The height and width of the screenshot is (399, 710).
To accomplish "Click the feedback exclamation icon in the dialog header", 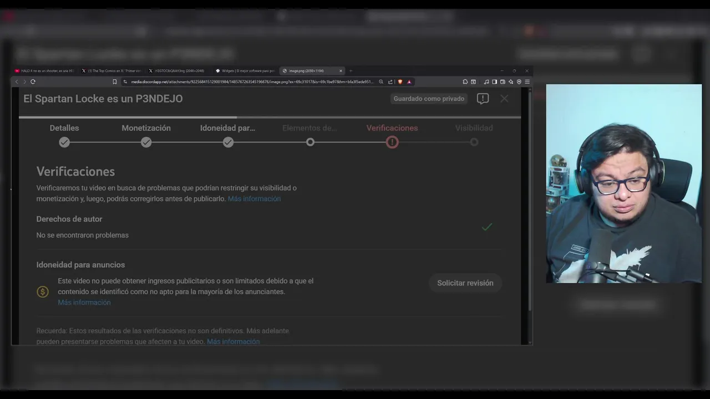I will 483,99.
